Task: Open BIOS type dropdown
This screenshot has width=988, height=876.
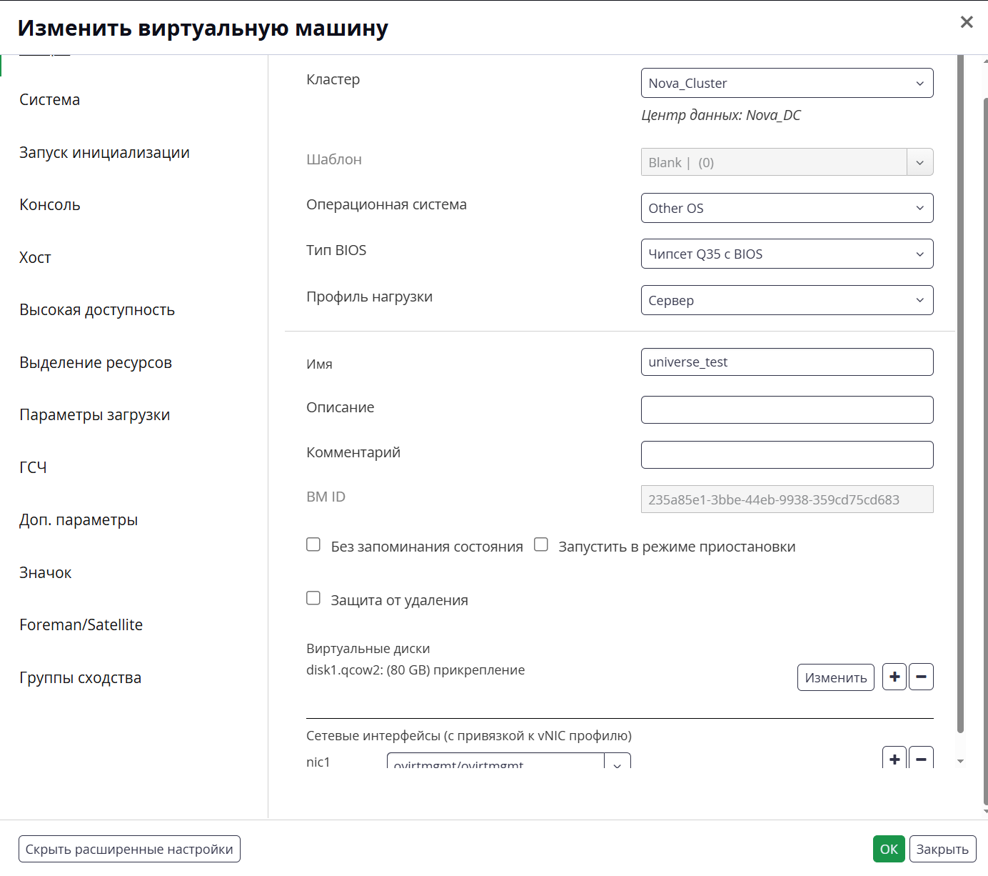Action: (x=787, y=254)
